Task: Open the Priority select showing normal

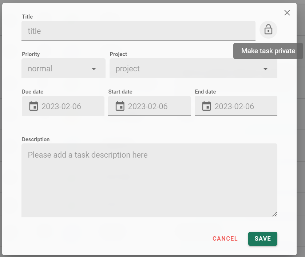Action: pos(63,68)
